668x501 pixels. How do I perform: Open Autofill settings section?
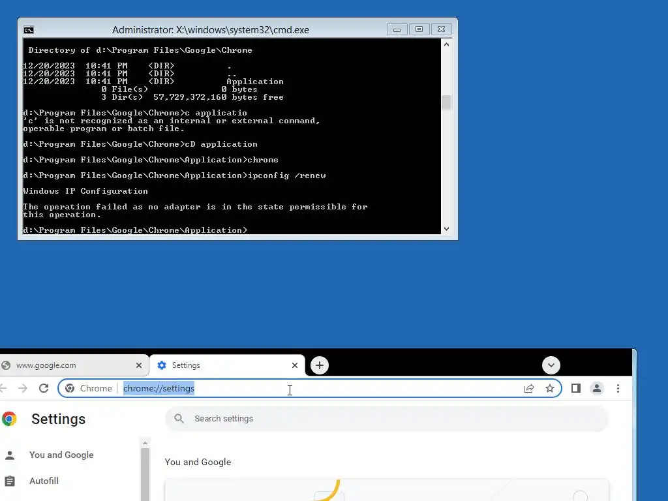click(44, 481)
